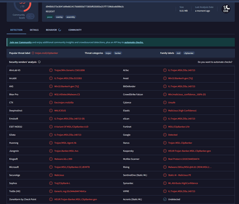239x204 pixels.
Task: Click the Microsoft detection alert icon
Action: pyautogui.click(x=51, y=167)
